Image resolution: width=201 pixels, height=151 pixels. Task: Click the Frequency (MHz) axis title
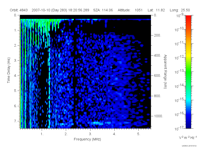pyautogui.click(x=87, y=139)
